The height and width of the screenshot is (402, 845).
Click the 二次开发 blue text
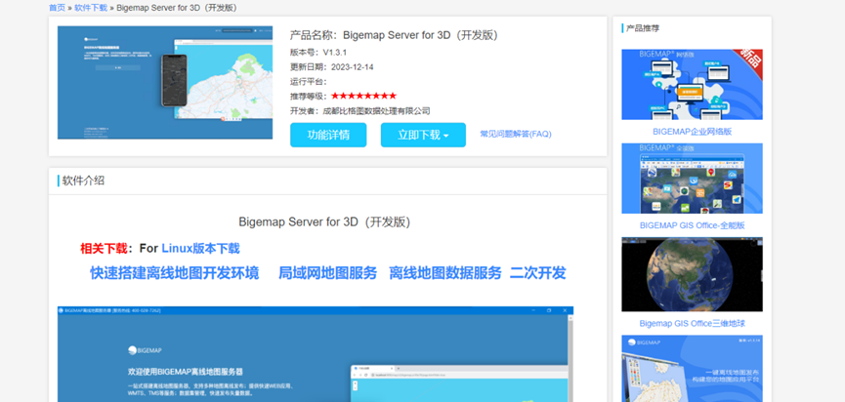(538, 273)
